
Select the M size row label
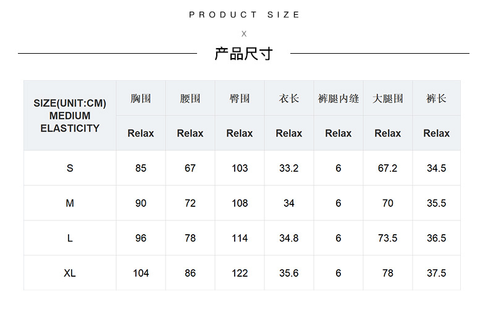tap(70, 203)
